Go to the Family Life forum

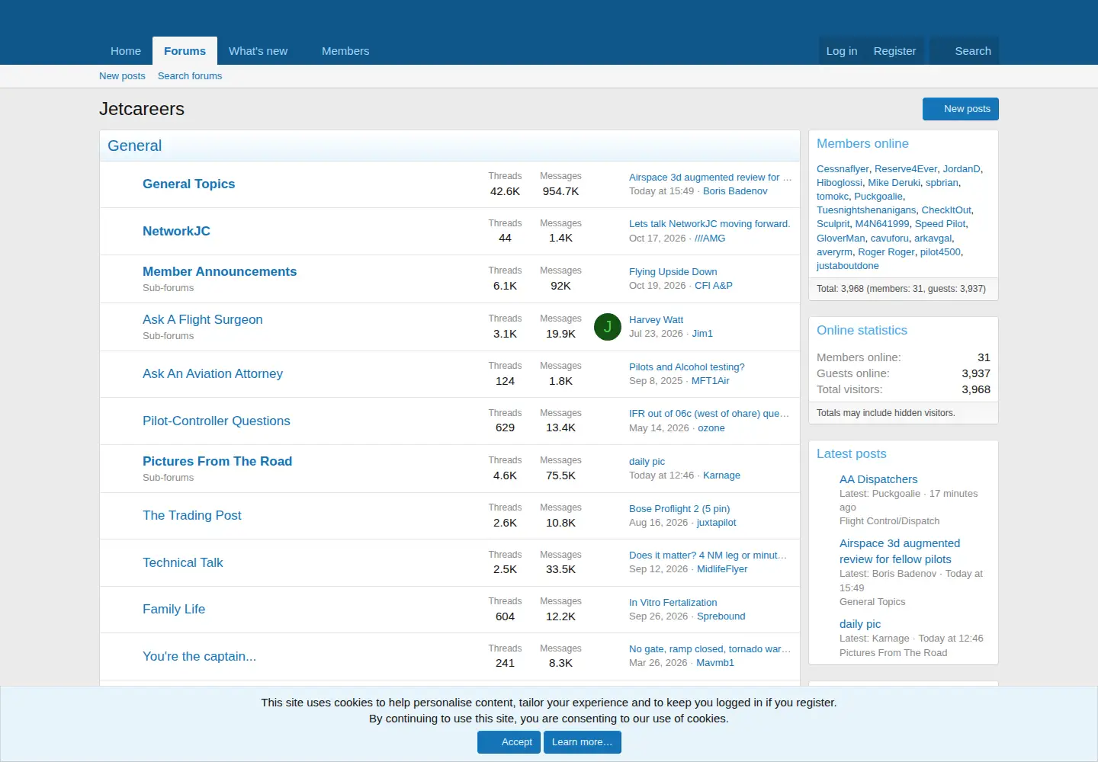174,609
